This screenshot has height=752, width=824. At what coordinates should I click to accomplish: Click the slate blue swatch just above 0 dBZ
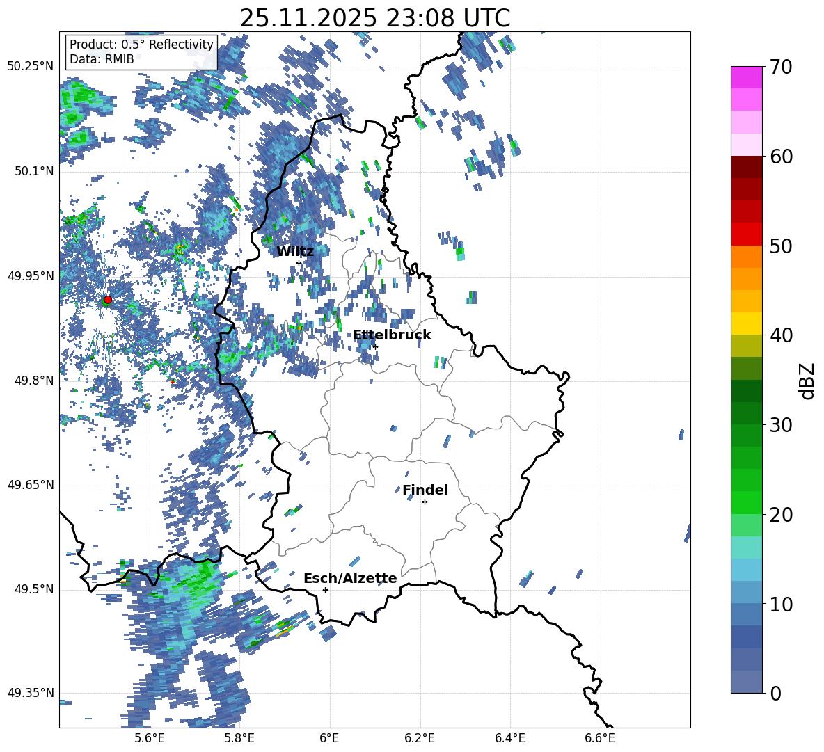(746, 682)
